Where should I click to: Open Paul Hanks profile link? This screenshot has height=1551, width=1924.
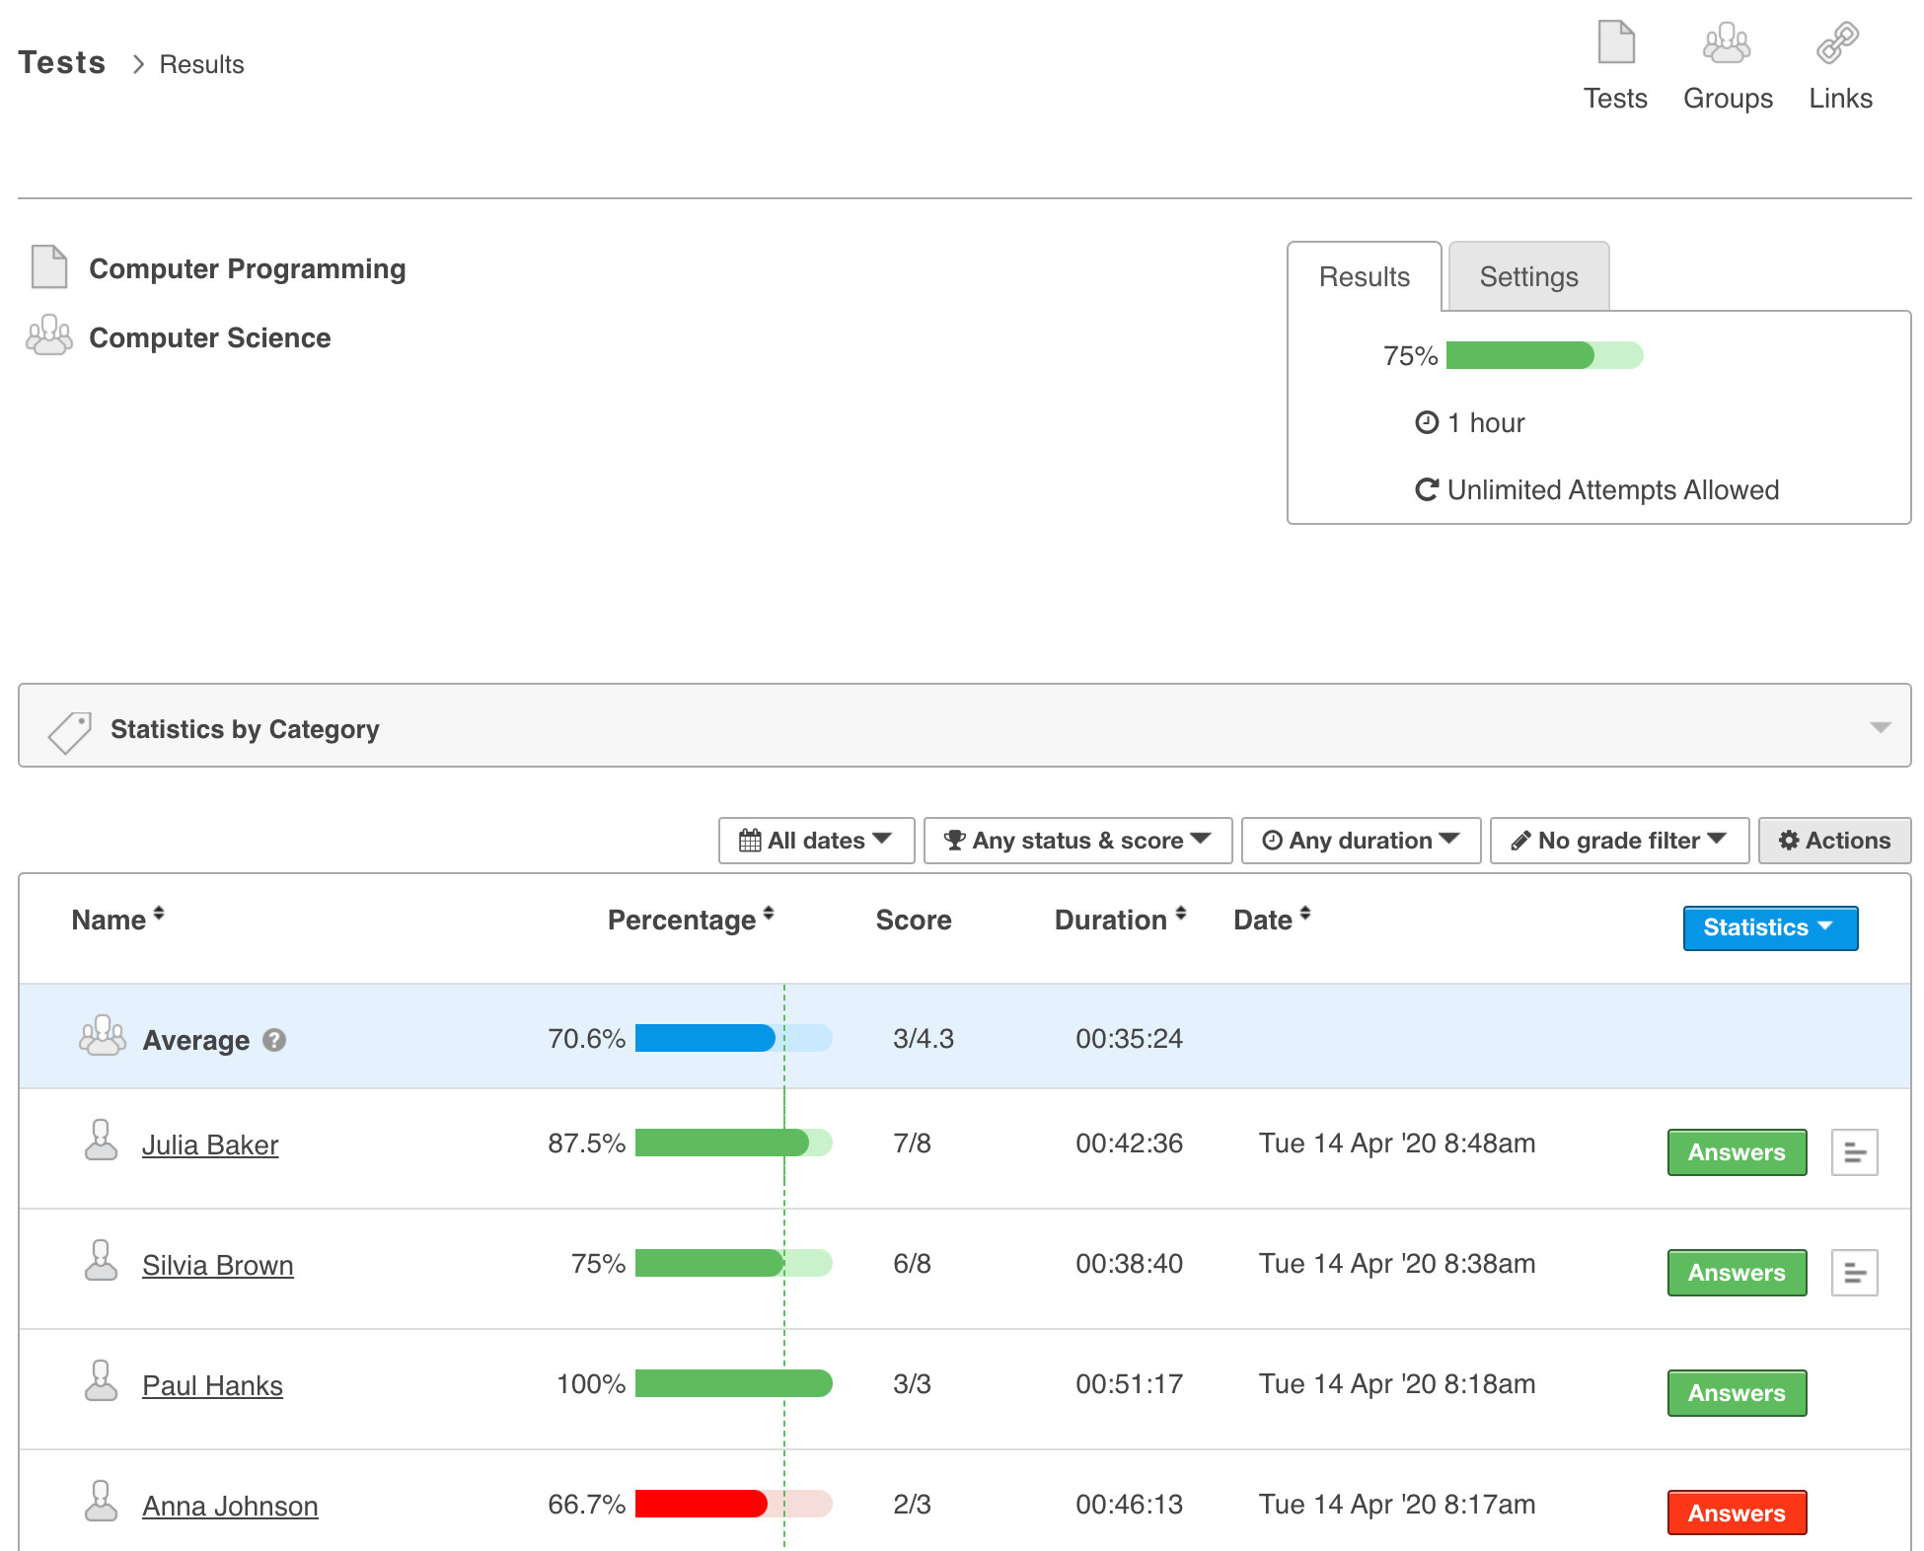click(x=212, y=1385)
